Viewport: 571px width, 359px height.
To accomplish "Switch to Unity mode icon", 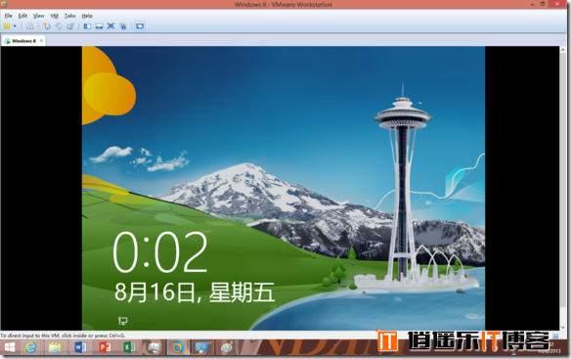I will tap(123, 26).
